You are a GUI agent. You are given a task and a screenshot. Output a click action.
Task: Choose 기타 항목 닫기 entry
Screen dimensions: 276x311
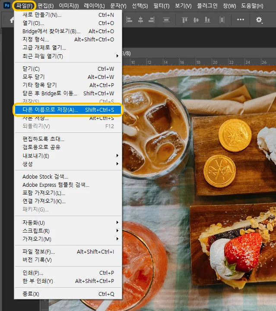click(68, 85)
